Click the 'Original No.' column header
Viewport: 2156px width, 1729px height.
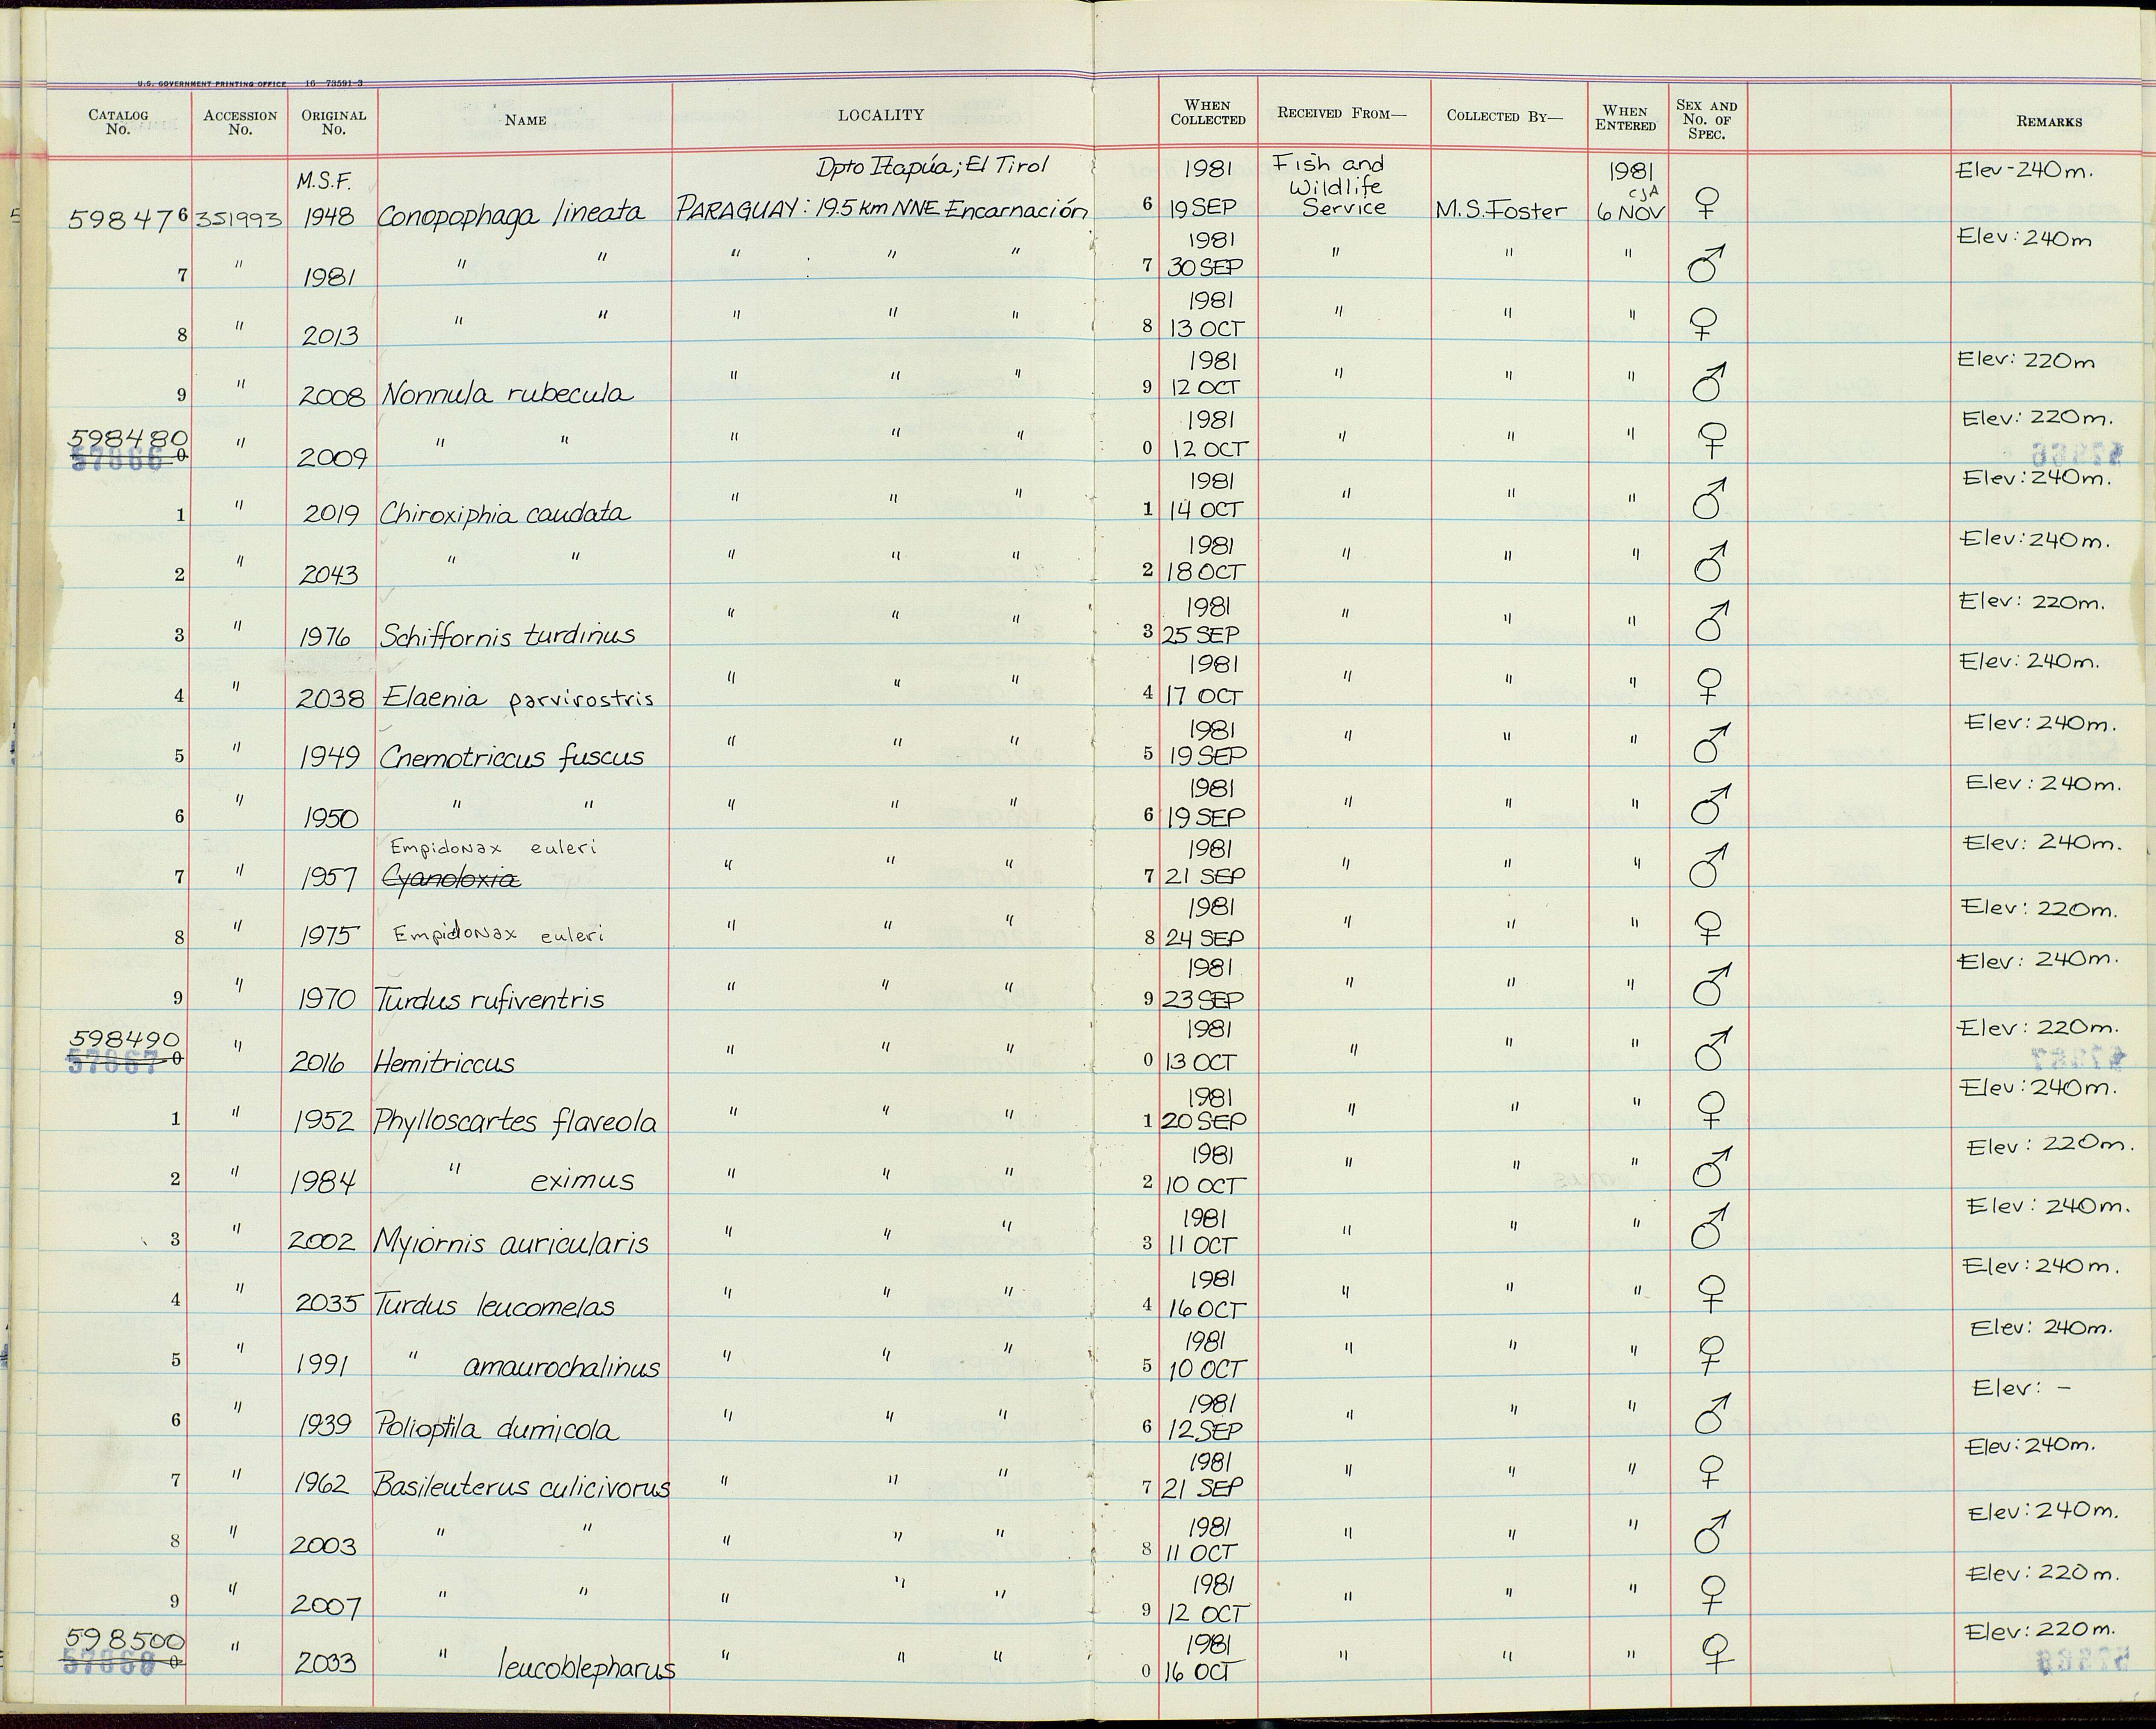coord(334,121)
